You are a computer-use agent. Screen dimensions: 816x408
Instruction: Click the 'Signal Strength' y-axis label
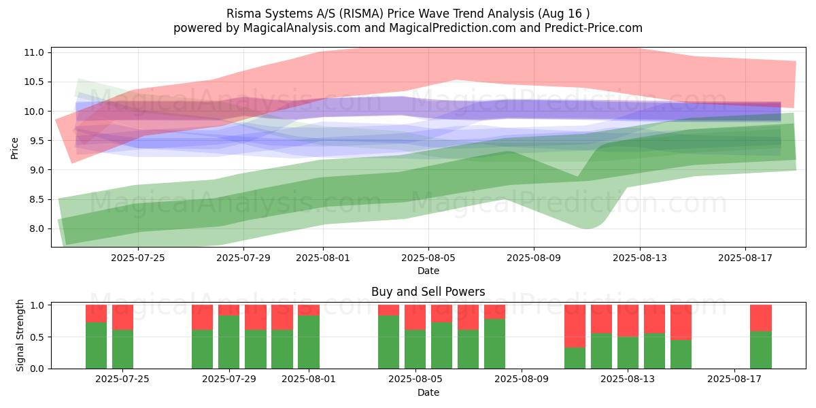coord(20,335)
